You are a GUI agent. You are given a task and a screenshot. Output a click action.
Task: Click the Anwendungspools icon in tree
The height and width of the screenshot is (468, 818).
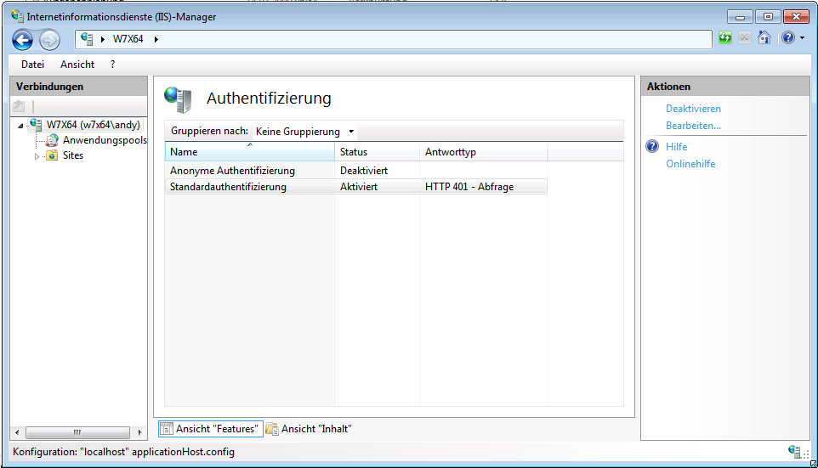52,140
